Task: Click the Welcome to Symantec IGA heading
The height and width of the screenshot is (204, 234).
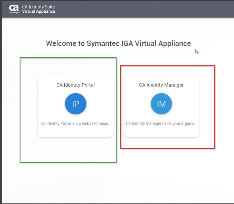Action: click(x=118, y=43)
